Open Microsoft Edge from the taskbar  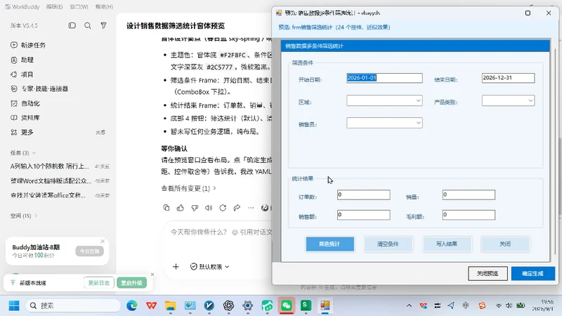point(132,305)
